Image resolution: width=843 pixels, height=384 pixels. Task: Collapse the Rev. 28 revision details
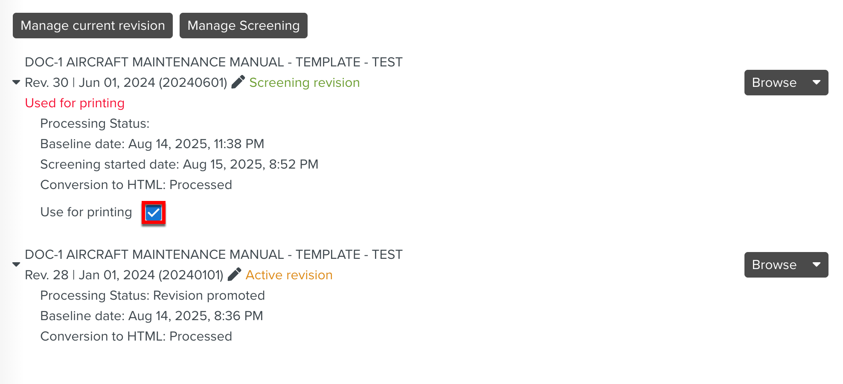click(16, 264)
